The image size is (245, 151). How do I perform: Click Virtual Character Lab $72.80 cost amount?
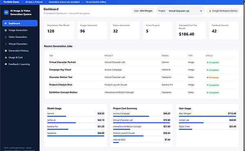tap(167, 120)
